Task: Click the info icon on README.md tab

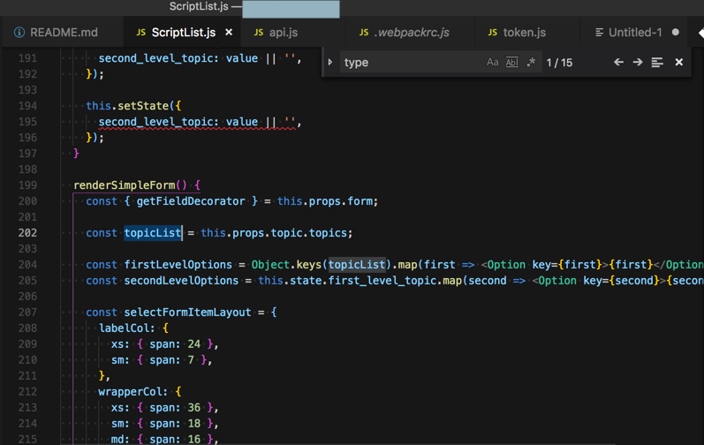Action: coord(19,33)
